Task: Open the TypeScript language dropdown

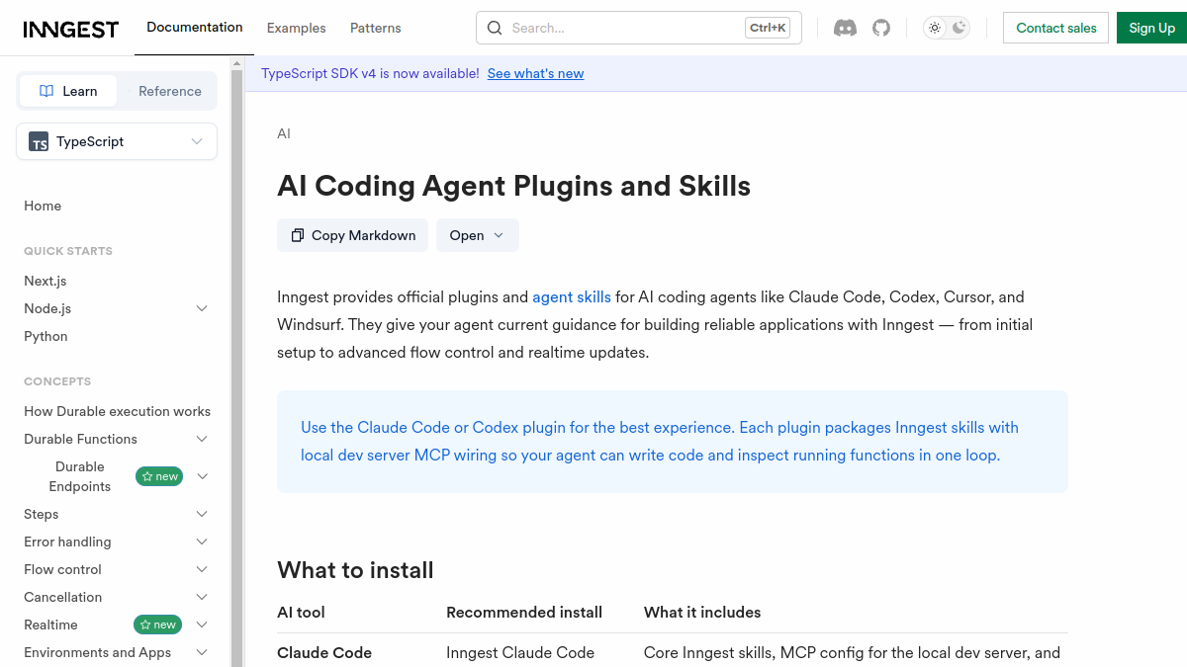Action: tap(117, 141)
